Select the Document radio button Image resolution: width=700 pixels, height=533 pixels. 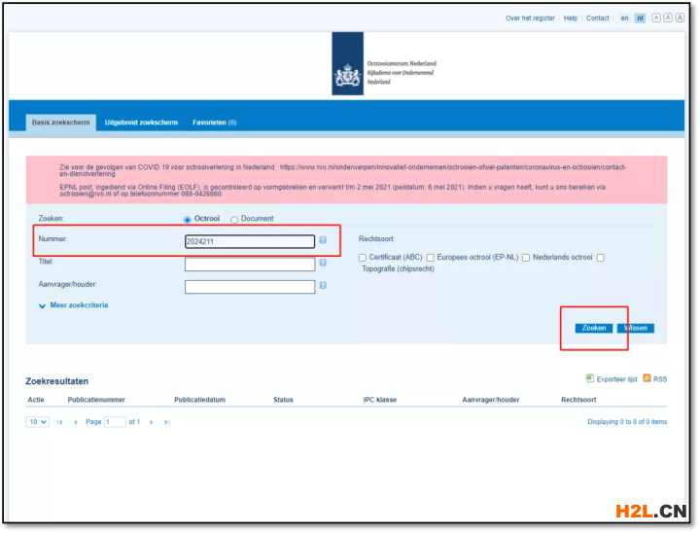coord(234,220)
